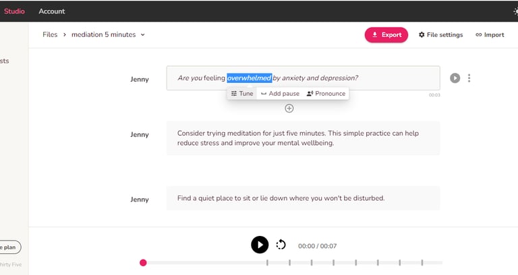
Task: Click the "Consider trying meditation" text block
Action: click(303, 138)
